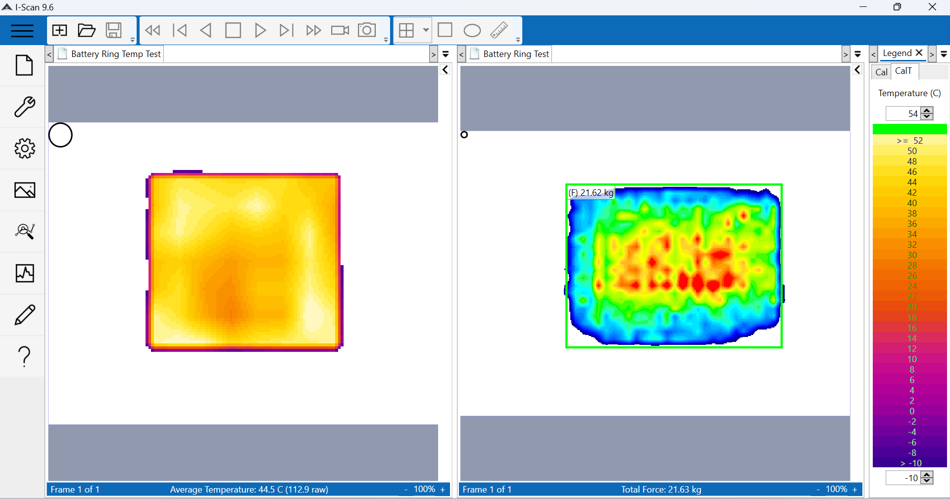Open the hamburger menu
This screenshot has height=499, width=950.
click(22, 30)
